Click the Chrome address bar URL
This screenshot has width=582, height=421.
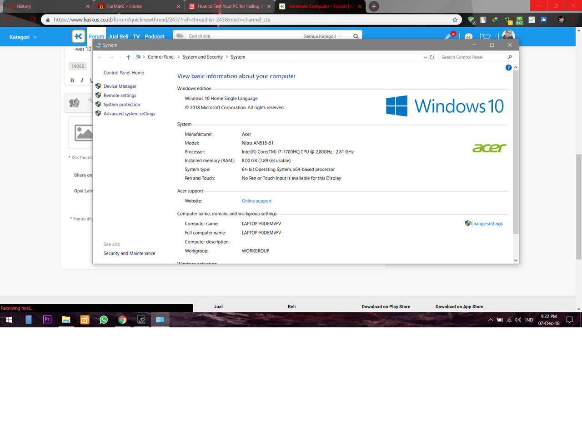point(162,20)
